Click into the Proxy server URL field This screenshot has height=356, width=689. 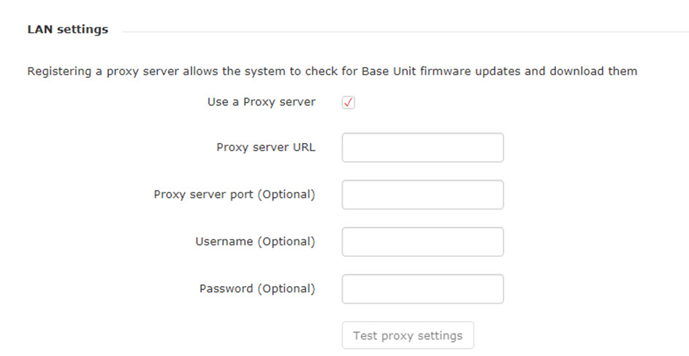click(x=423, y=147)
